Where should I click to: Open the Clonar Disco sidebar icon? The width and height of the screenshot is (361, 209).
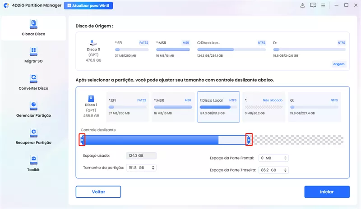33,24
